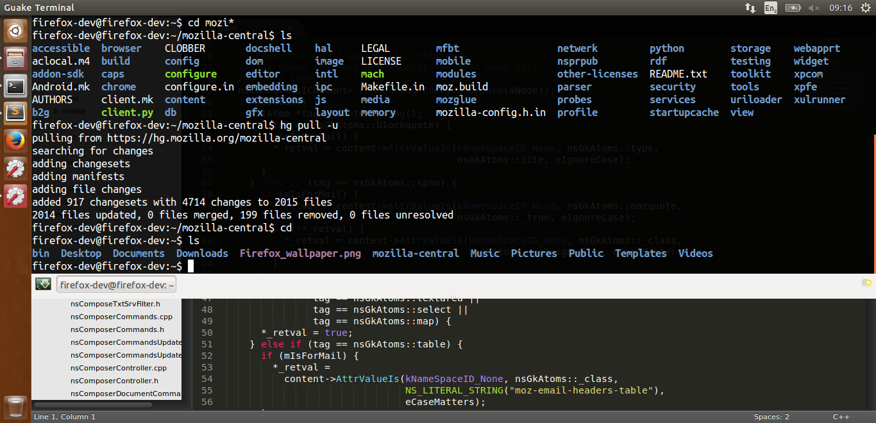
Task: Open the battery indicator menu
Action: 793,8
